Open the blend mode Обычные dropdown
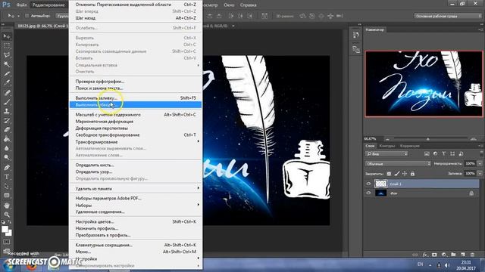485x272 pixels. tap(398, 164)
